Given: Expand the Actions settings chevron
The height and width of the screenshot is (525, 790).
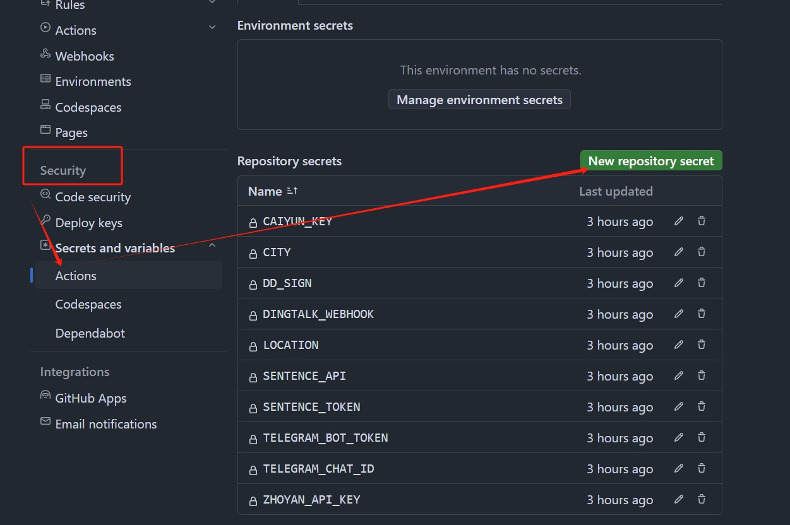Looking at the screenshot, I should pos(212,27).
